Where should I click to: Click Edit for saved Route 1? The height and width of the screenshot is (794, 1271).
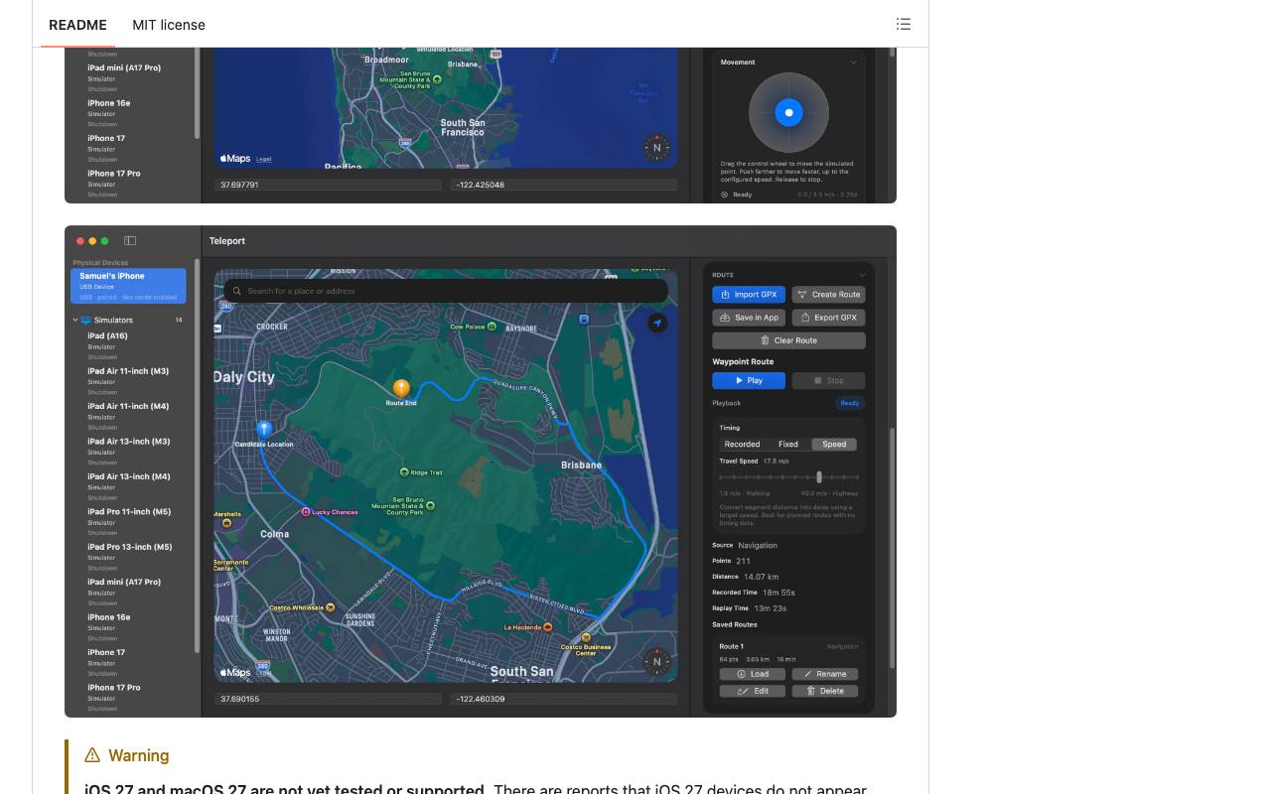pyautogui.click(x=753, y=691)
